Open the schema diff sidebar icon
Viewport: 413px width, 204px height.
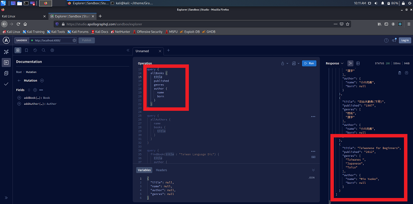[x=6, y=73]
